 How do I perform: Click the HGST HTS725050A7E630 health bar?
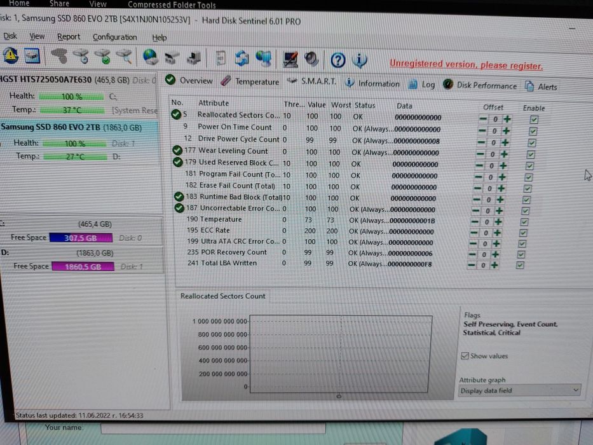tap(71, 97)
